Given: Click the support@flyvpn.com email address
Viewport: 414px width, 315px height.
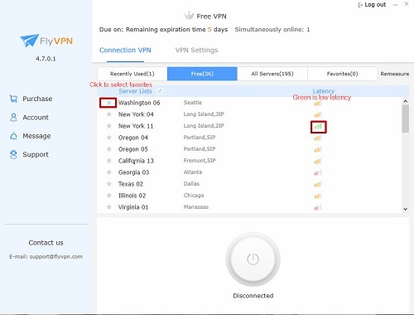Looking at the screenshot, I should [56, 256].
